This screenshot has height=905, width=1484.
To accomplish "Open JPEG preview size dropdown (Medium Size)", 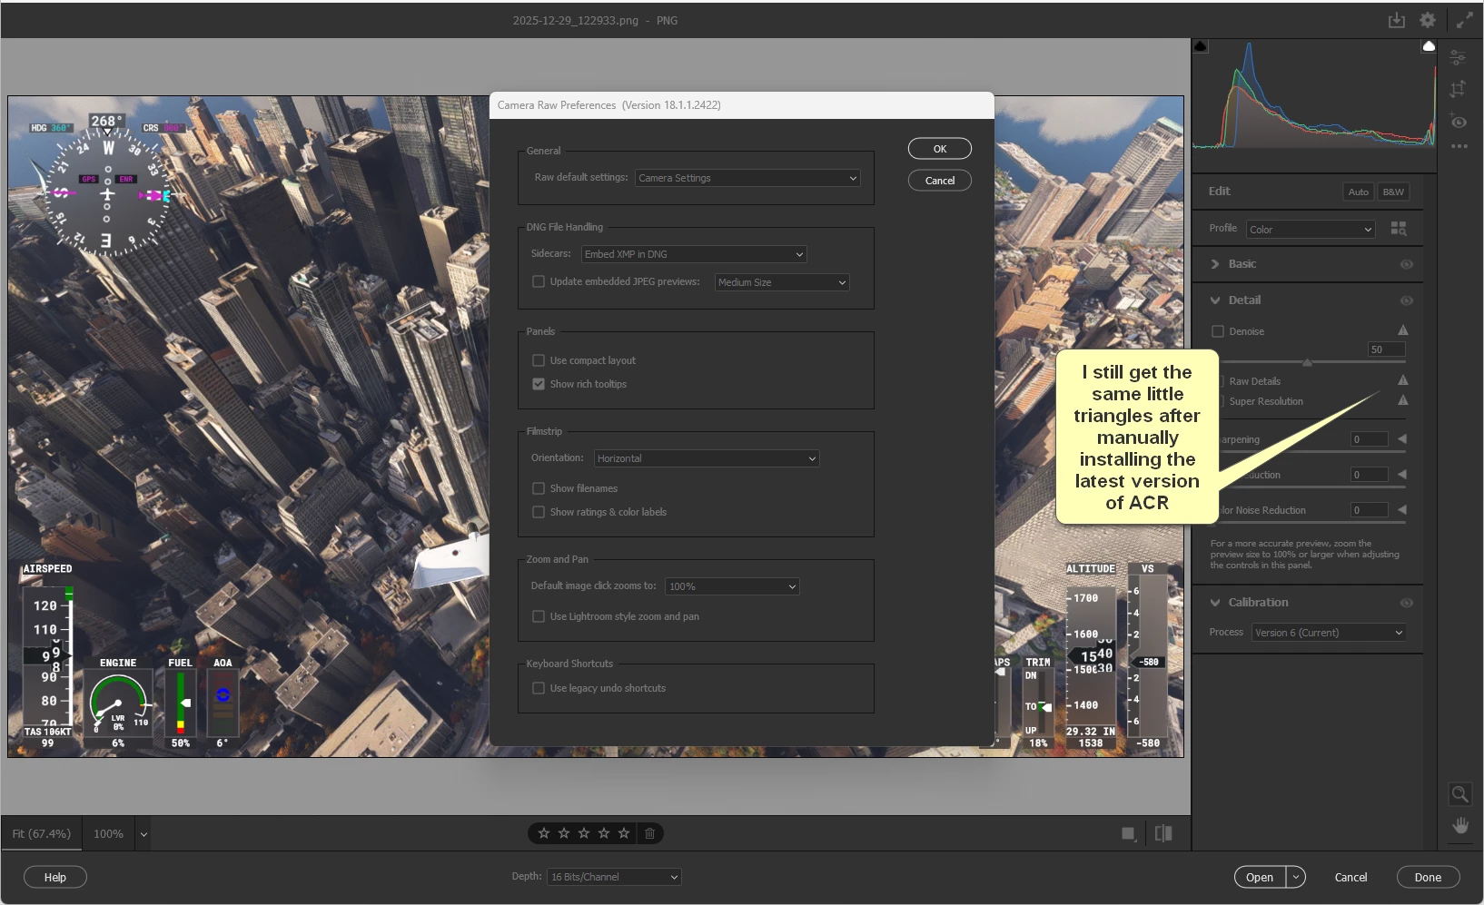I will (782, 282).
